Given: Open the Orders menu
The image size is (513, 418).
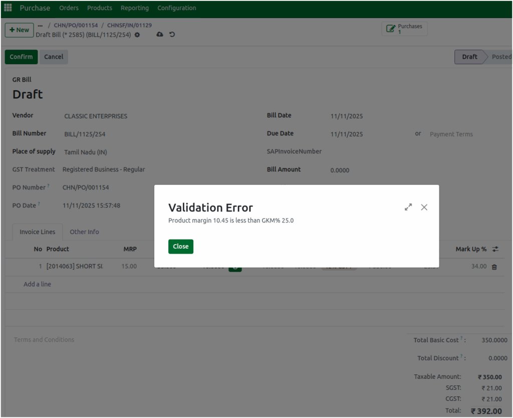Looking at the screenshot, I should click(x=69, y=8).
